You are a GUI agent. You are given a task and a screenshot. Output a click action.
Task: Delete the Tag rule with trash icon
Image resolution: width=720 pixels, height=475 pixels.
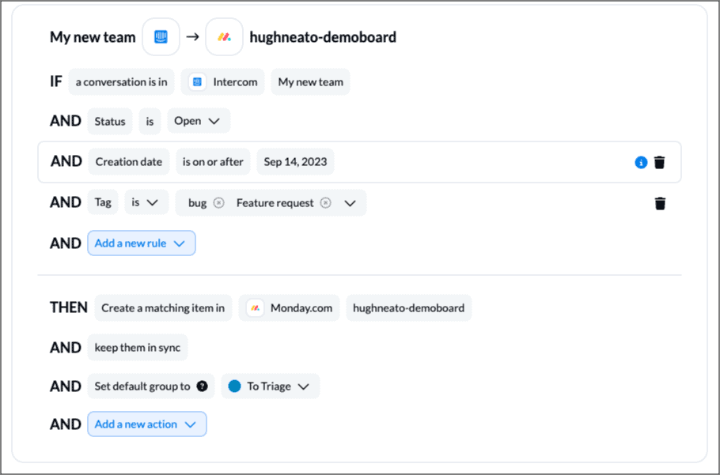660,203
